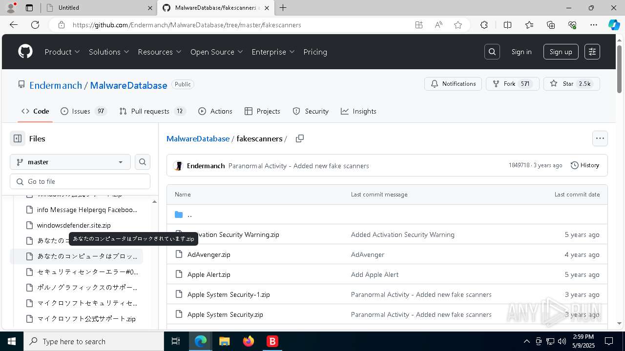Switch to the Issues tab

point(83,111)
